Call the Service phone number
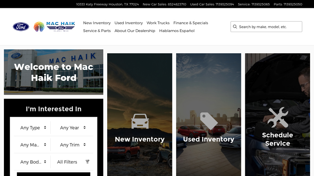 click(254, 4)
